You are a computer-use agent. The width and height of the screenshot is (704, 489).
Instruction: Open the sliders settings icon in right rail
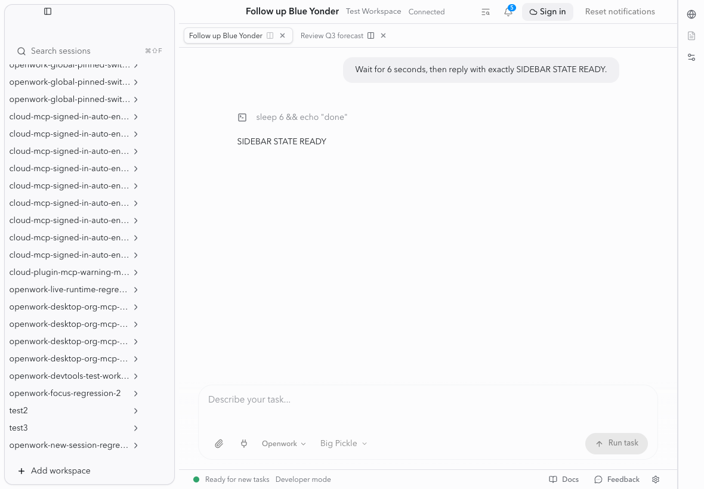pos(691,57)
